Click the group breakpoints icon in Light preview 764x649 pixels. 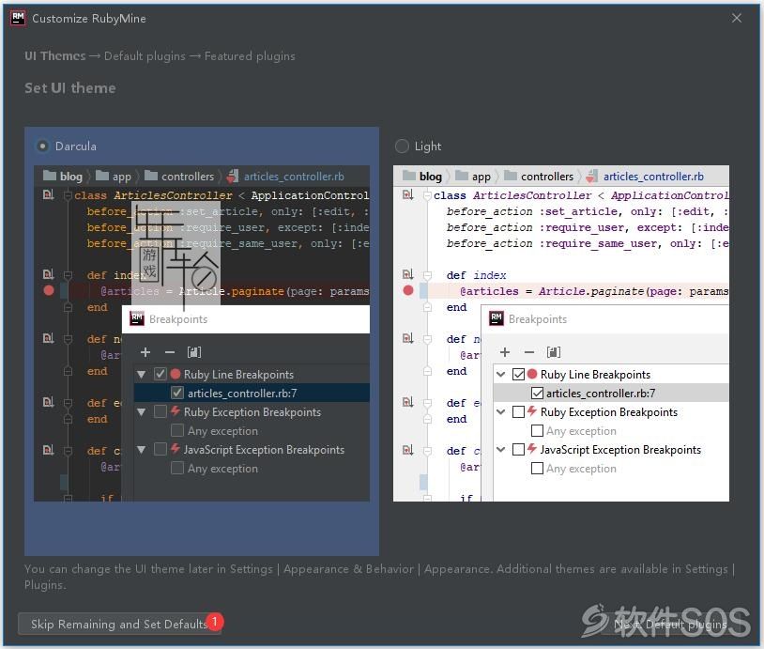pyautogui.click(x=554, y=352)
